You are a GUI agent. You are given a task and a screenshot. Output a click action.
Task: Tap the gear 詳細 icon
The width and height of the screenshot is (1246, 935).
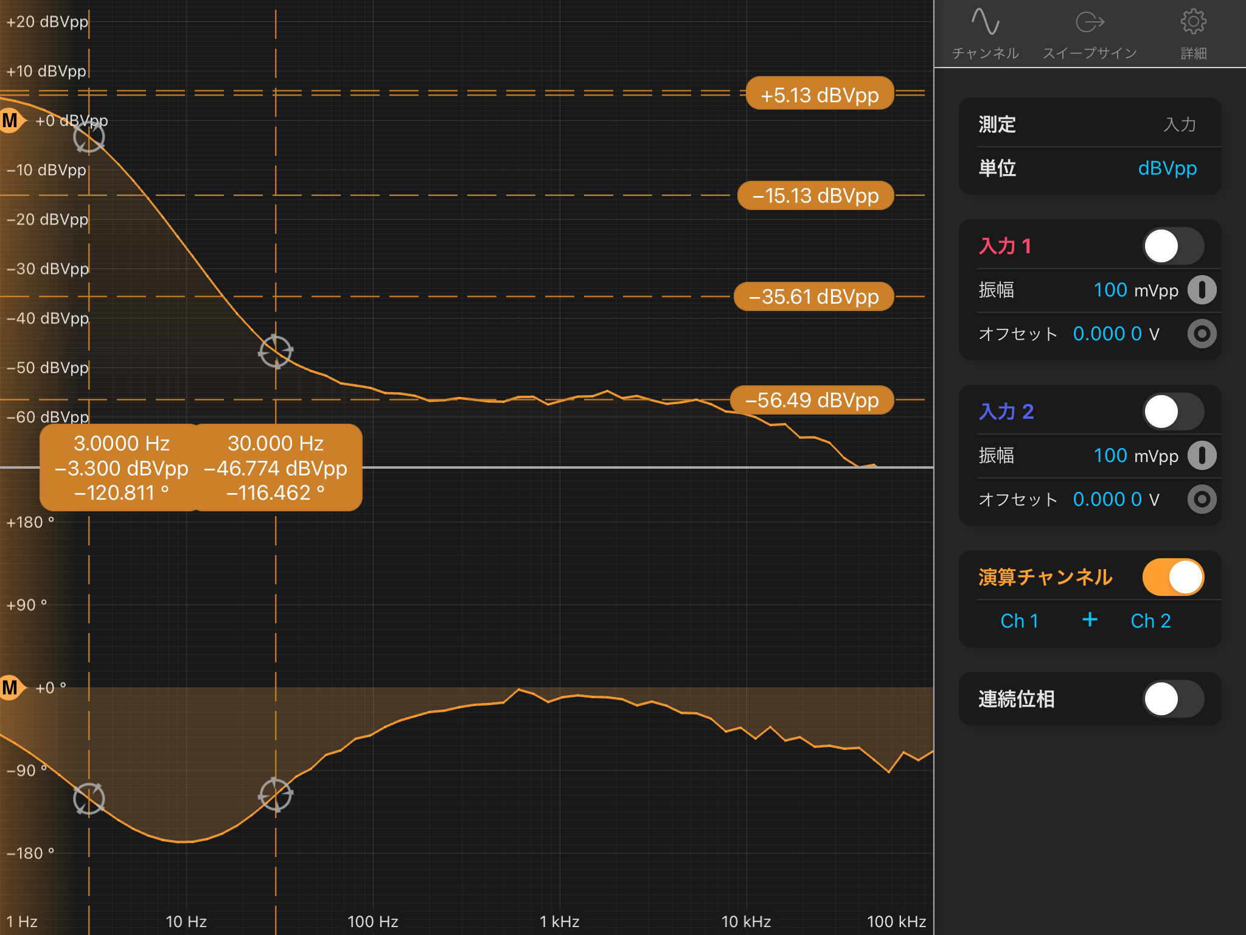click(x=1193, y=21)
